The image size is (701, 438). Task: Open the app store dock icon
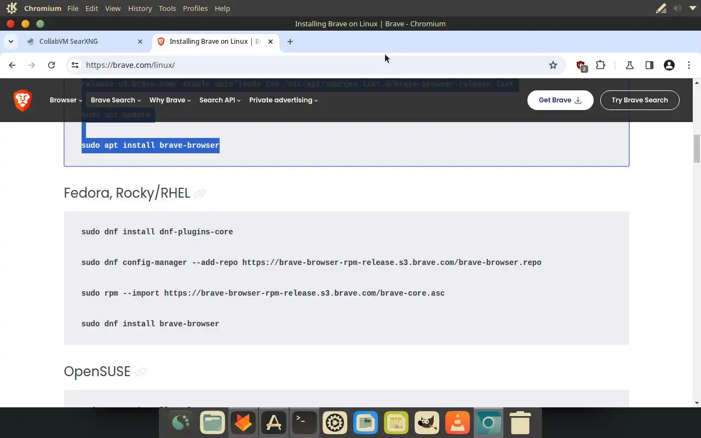point(273,423)
